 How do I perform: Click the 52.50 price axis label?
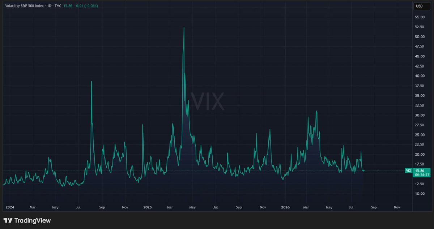pos(420,27)
